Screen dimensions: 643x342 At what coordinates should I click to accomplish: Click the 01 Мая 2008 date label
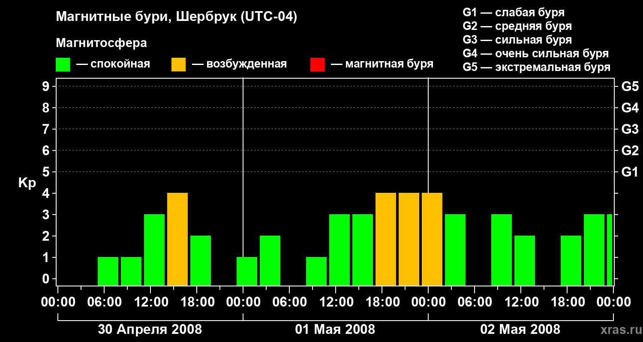(335, 330)
